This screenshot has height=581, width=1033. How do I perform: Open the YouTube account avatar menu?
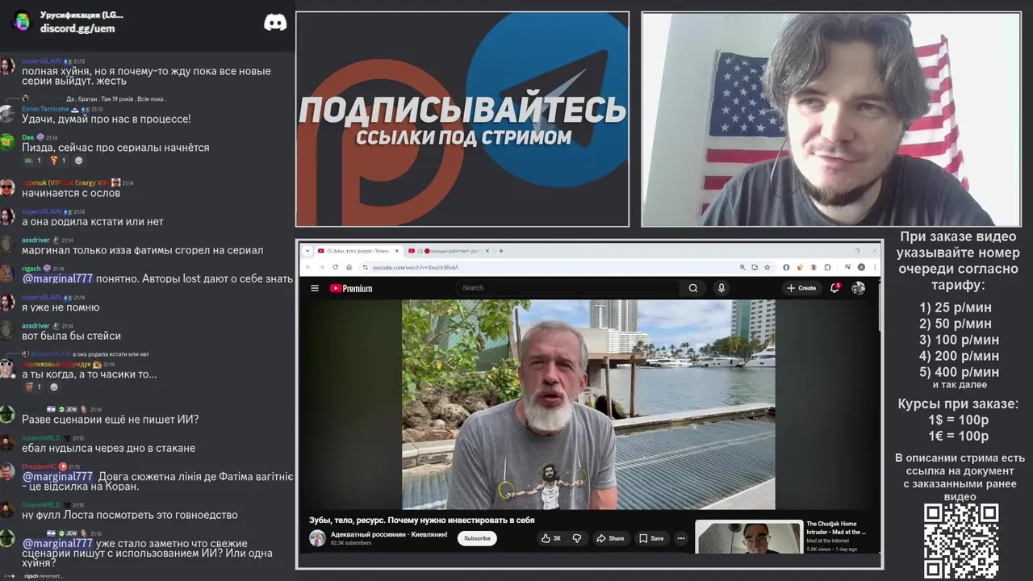859,288
